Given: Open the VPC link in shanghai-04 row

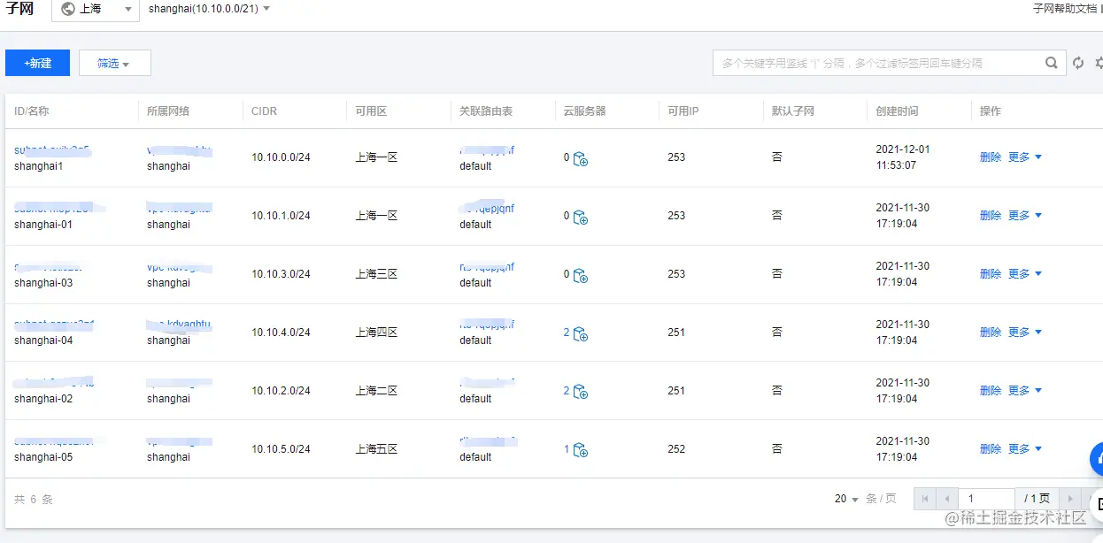Looking at the screenshot, I should [180, 325].
